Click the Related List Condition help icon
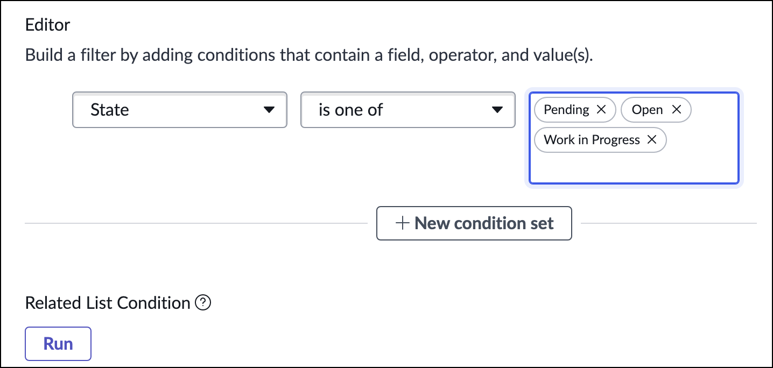The height and width of the screenshot is (368, 773). point(203,303)
